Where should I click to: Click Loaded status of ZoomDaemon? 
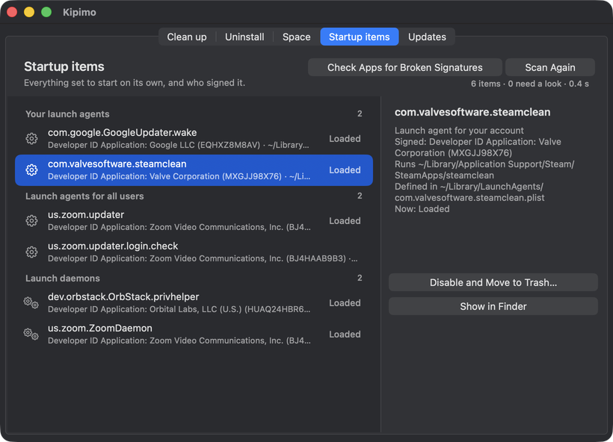[x=345, y=334]
